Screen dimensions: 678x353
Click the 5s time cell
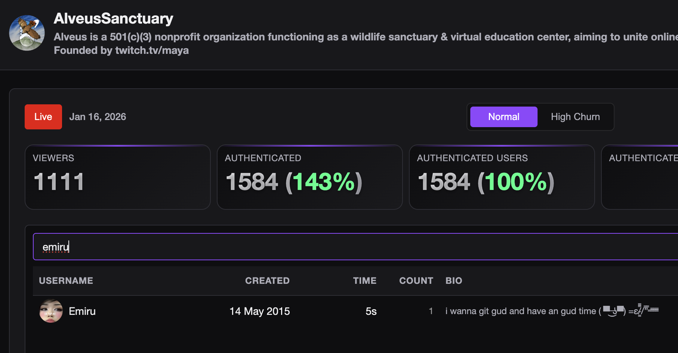click(x=371, y=311)
